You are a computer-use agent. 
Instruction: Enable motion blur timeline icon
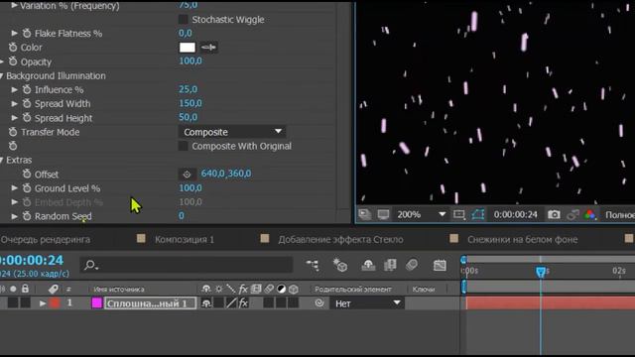point(412,265)
